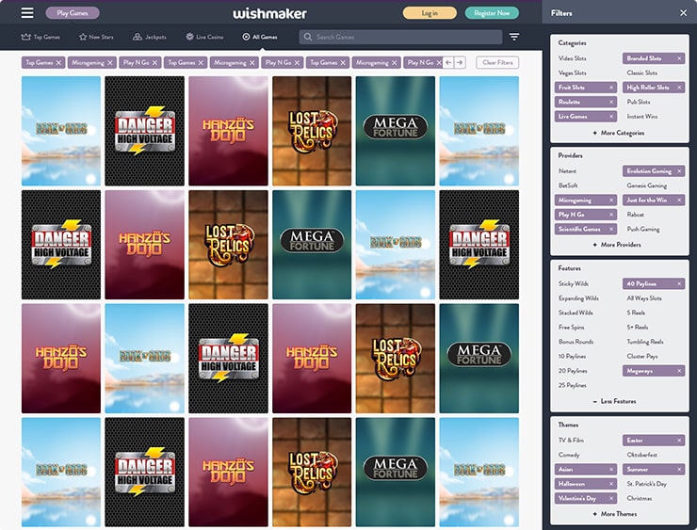
Task: Switch to the Jackpots tab
Action: [x=150, y=37]
